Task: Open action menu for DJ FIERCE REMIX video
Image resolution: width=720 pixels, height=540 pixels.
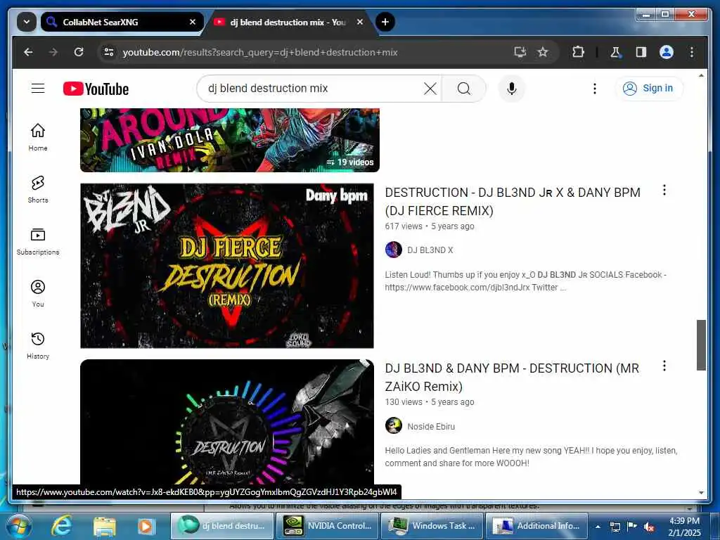Action: click(x=664, y=190)
